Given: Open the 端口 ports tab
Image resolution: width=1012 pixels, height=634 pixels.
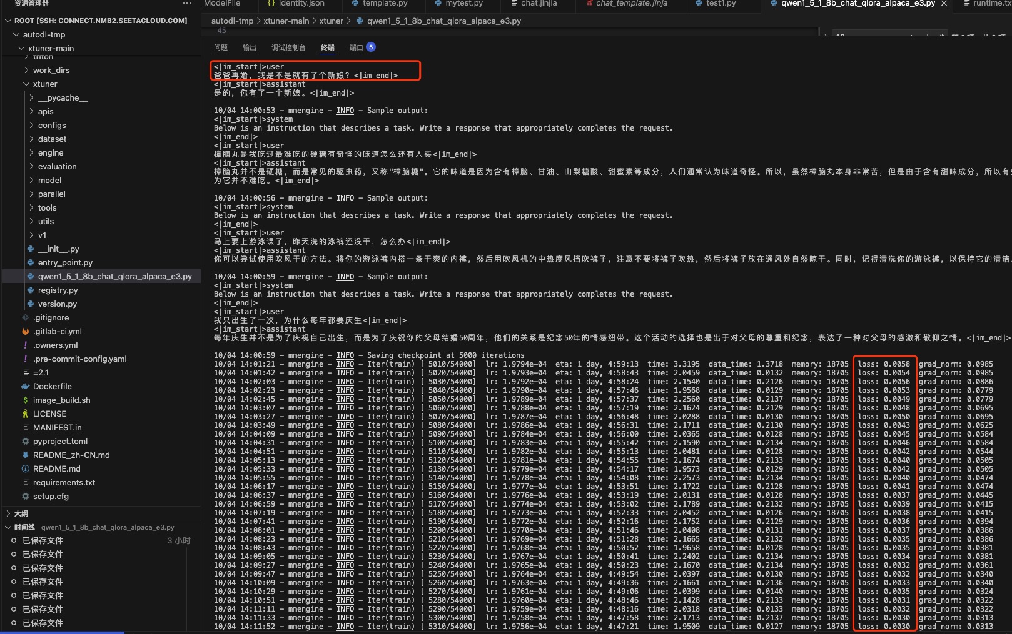Looking at the screenshot, I should (356, 47).
